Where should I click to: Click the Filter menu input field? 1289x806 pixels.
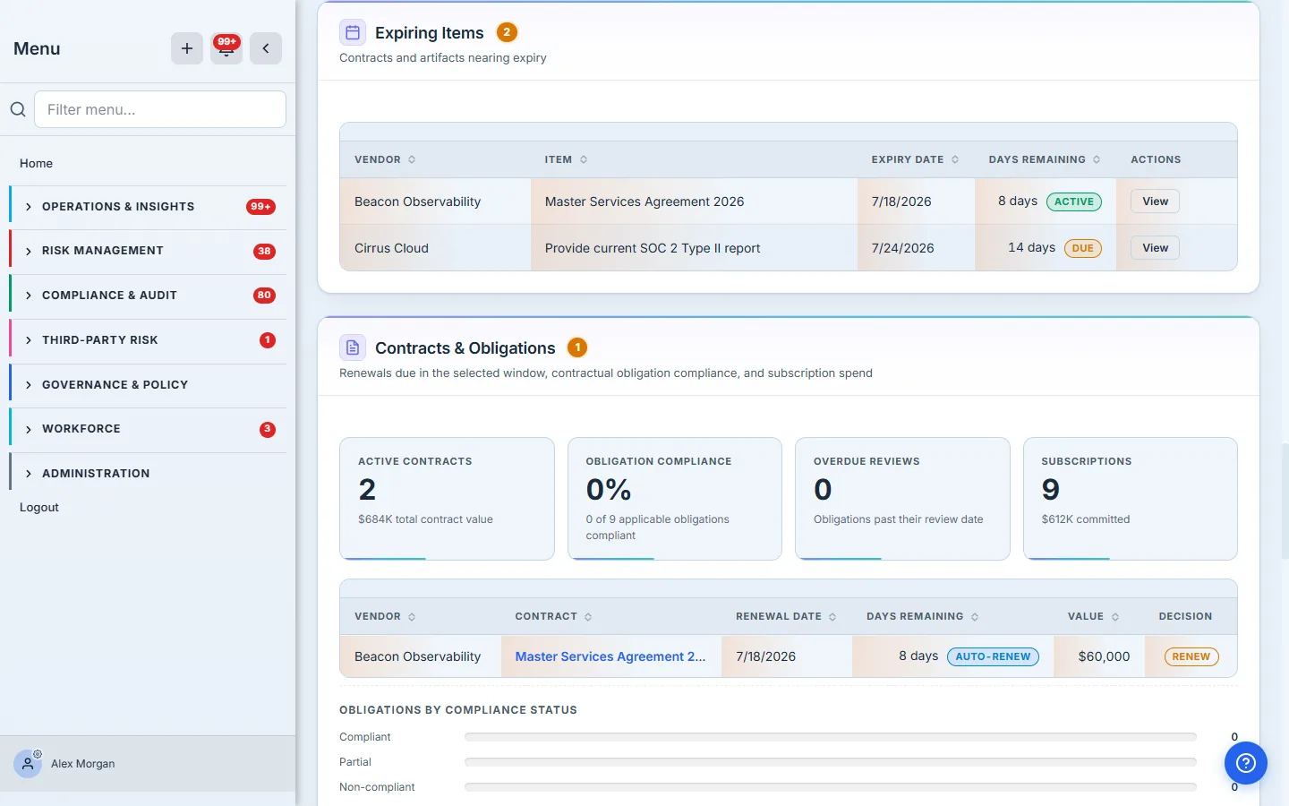pos(160,109)
